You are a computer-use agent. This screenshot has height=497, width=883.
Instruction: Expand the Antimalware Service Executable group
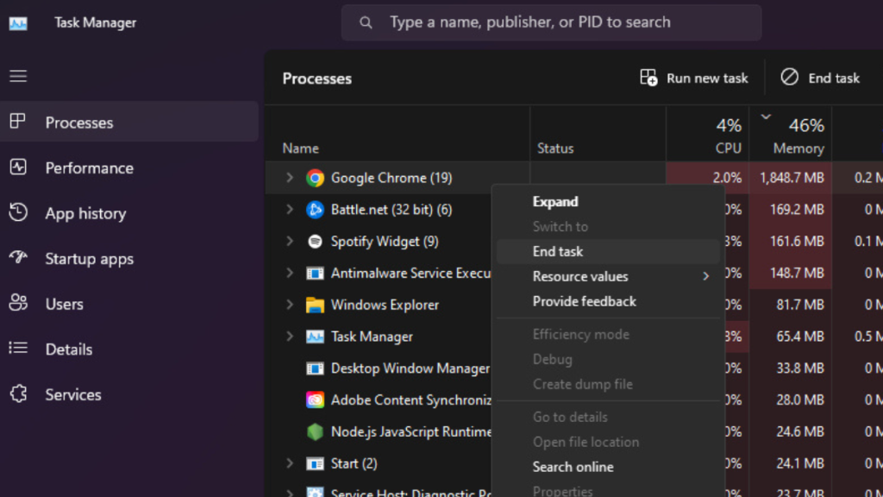[x=290, y=273]
